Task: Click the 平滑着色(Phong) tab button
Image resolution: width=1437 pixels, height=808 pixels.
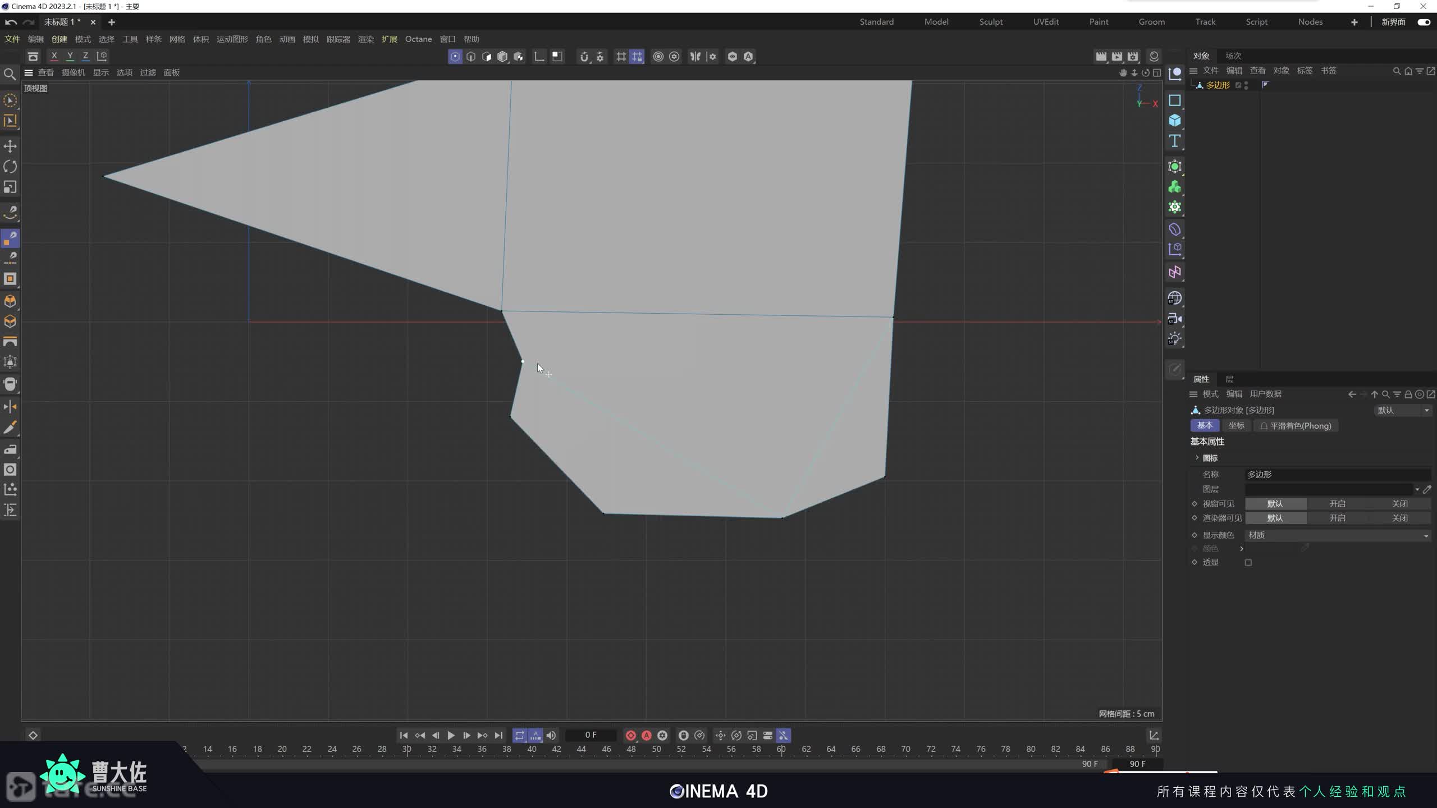Action: [x=1296, y=426]
